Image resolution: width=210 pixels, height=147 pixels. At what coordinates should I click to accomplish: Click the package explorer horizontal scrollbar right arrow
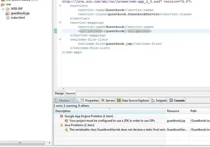(49, 143)
